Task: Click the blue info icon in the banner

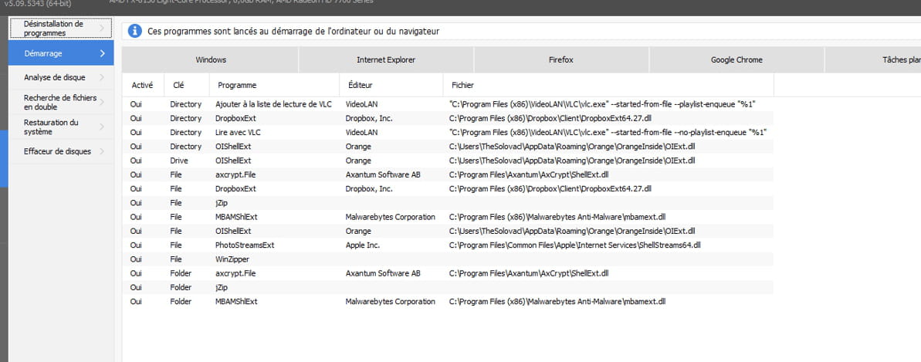Action: [x=135, y=31]
